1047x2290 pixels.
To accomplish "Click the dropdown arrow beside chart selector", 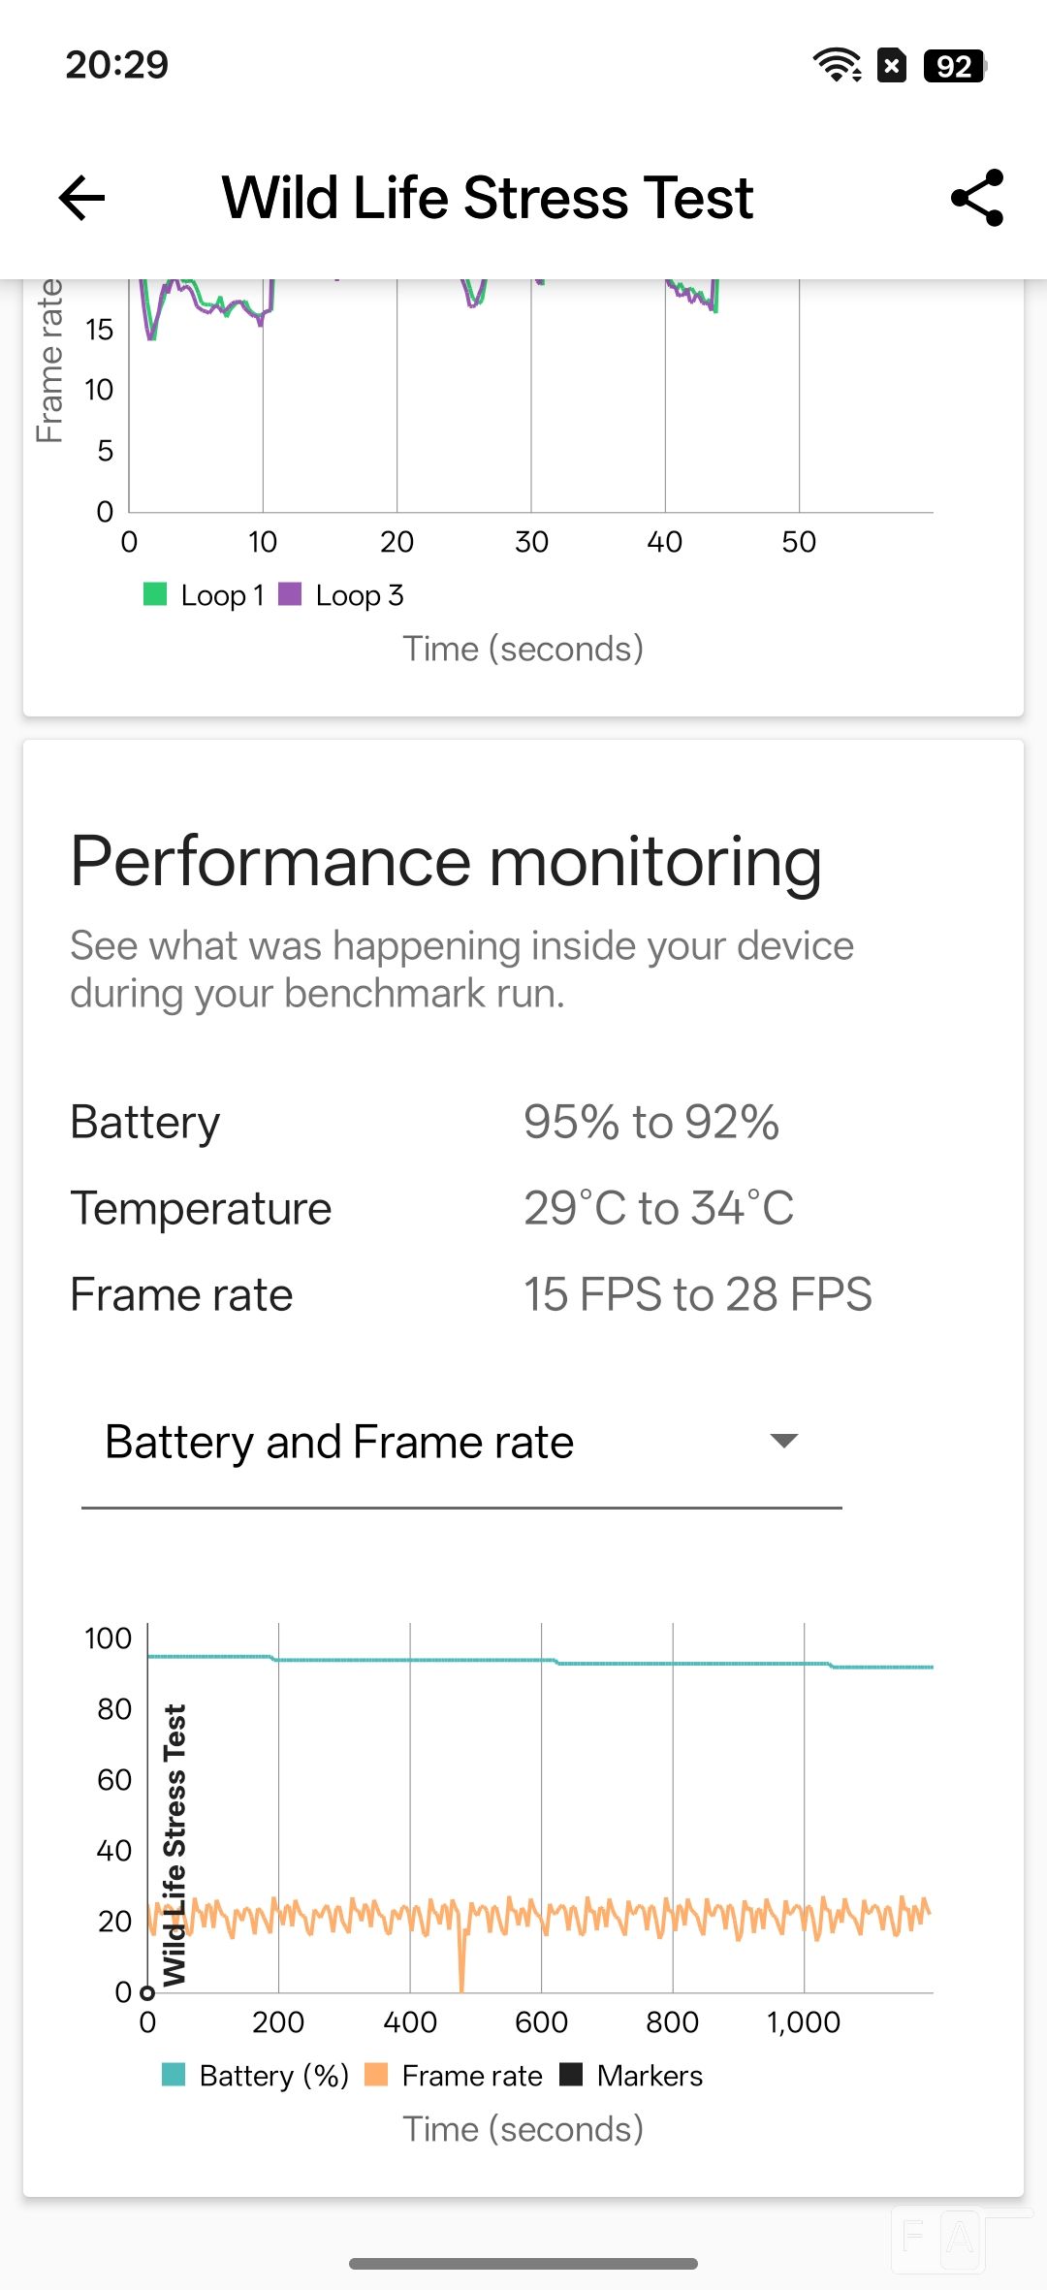I will pyautogui.click(x=783, y=1441).
